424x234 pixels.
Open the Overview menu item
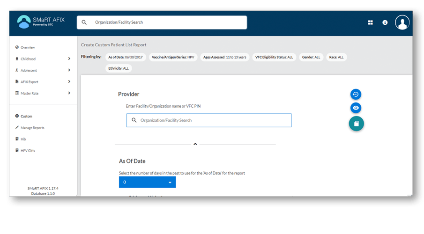point(28,48)
